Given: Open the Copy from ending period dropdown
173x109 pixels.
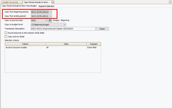Looking at the screenshot, I should pos(51,16).
